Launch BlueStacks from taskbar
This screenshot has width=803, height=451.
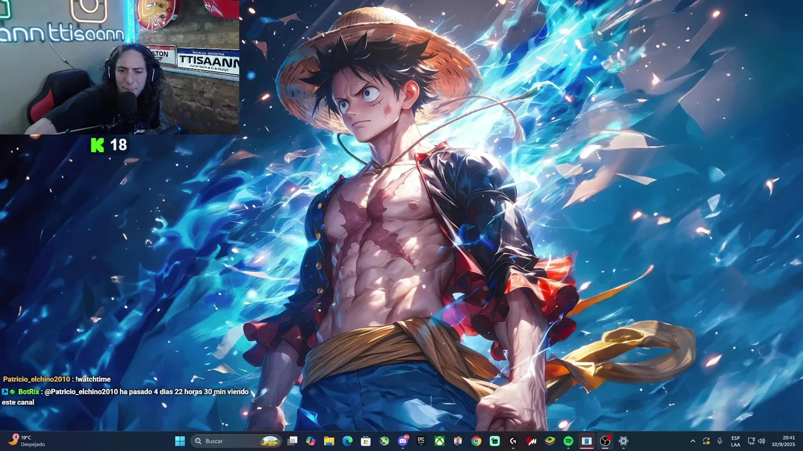pyautogui.click(x=550, y=441)
